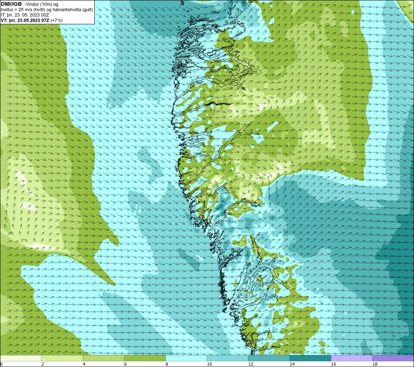414x367 pixels.
Task: Click the '6' label under the color scale
Action: coord(125,364)
